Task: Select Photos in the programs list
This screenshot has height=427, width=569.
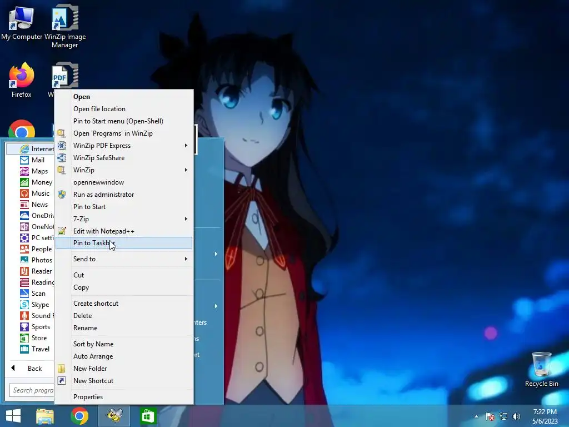Action: point(36,260)
